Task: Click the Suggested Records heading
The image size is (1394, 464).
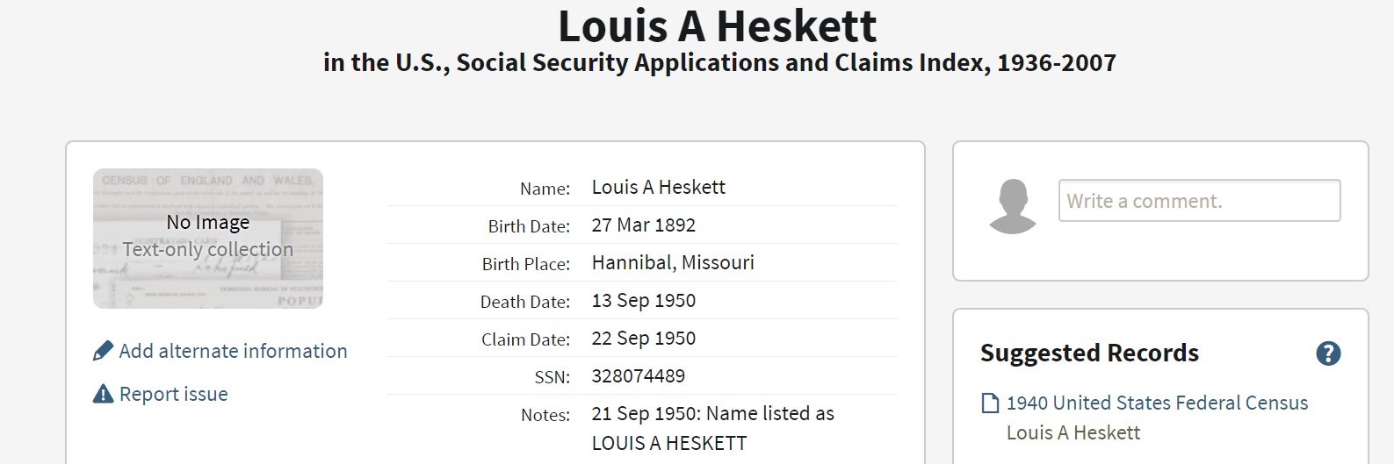Action: tap(1089, 353)
